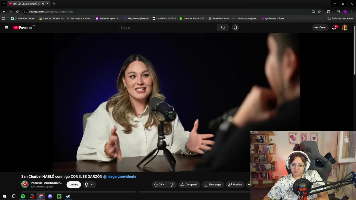Expand subscription notification bell dropdown
The height and width of the screenshot is (200, 356).
(89, 184)
